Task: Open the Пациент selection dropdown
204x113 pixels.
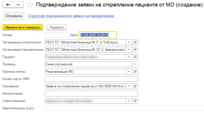Action: 129,57
